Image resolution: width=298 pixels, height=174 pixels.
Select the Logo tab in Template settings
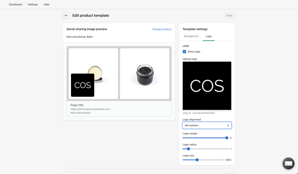[x=209, y=36]
